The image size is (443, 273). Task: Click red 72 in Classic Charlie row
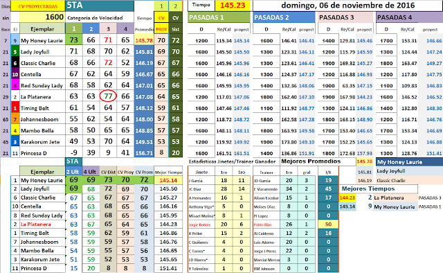pos(108,62)
